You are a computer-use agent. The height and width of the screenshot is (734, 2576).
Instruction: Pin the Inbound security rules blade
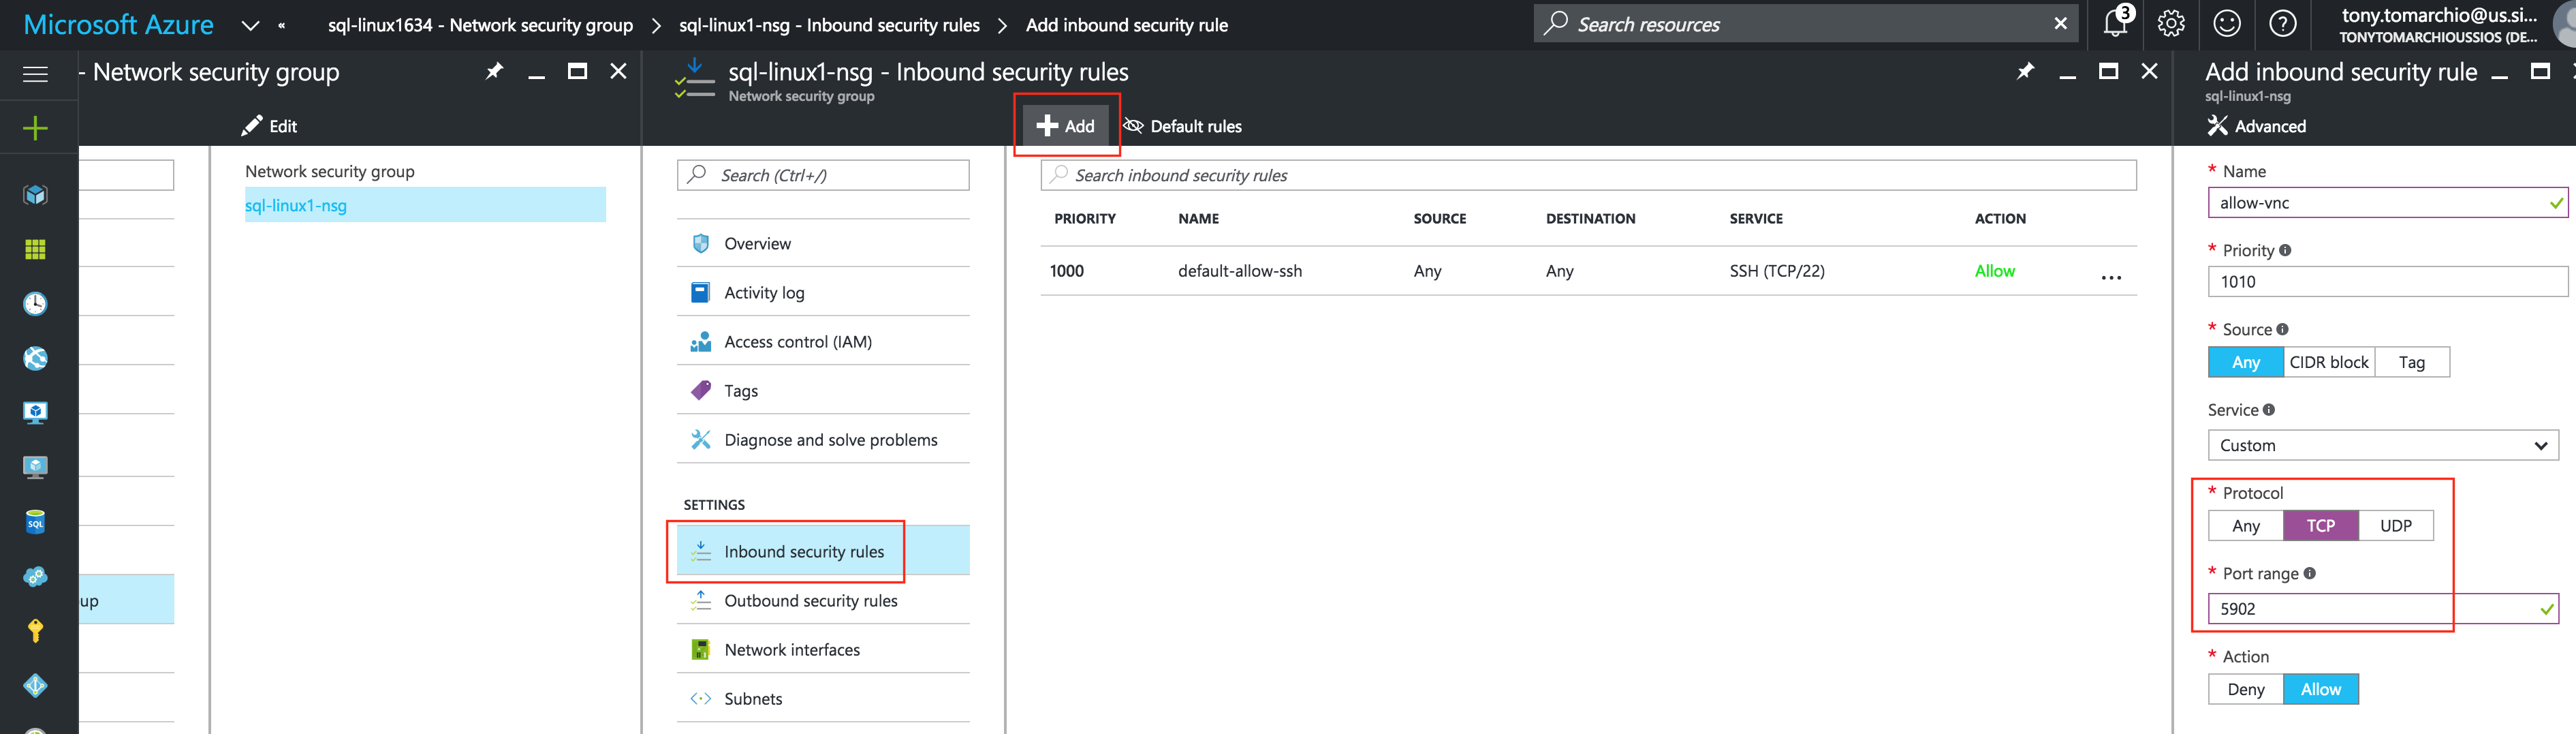pos(2025,71)
